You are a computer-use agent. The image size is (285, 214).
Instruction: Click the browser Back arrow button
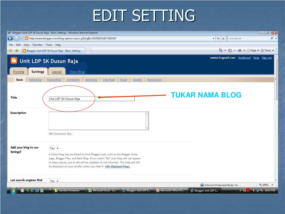[x=10, y=38]
